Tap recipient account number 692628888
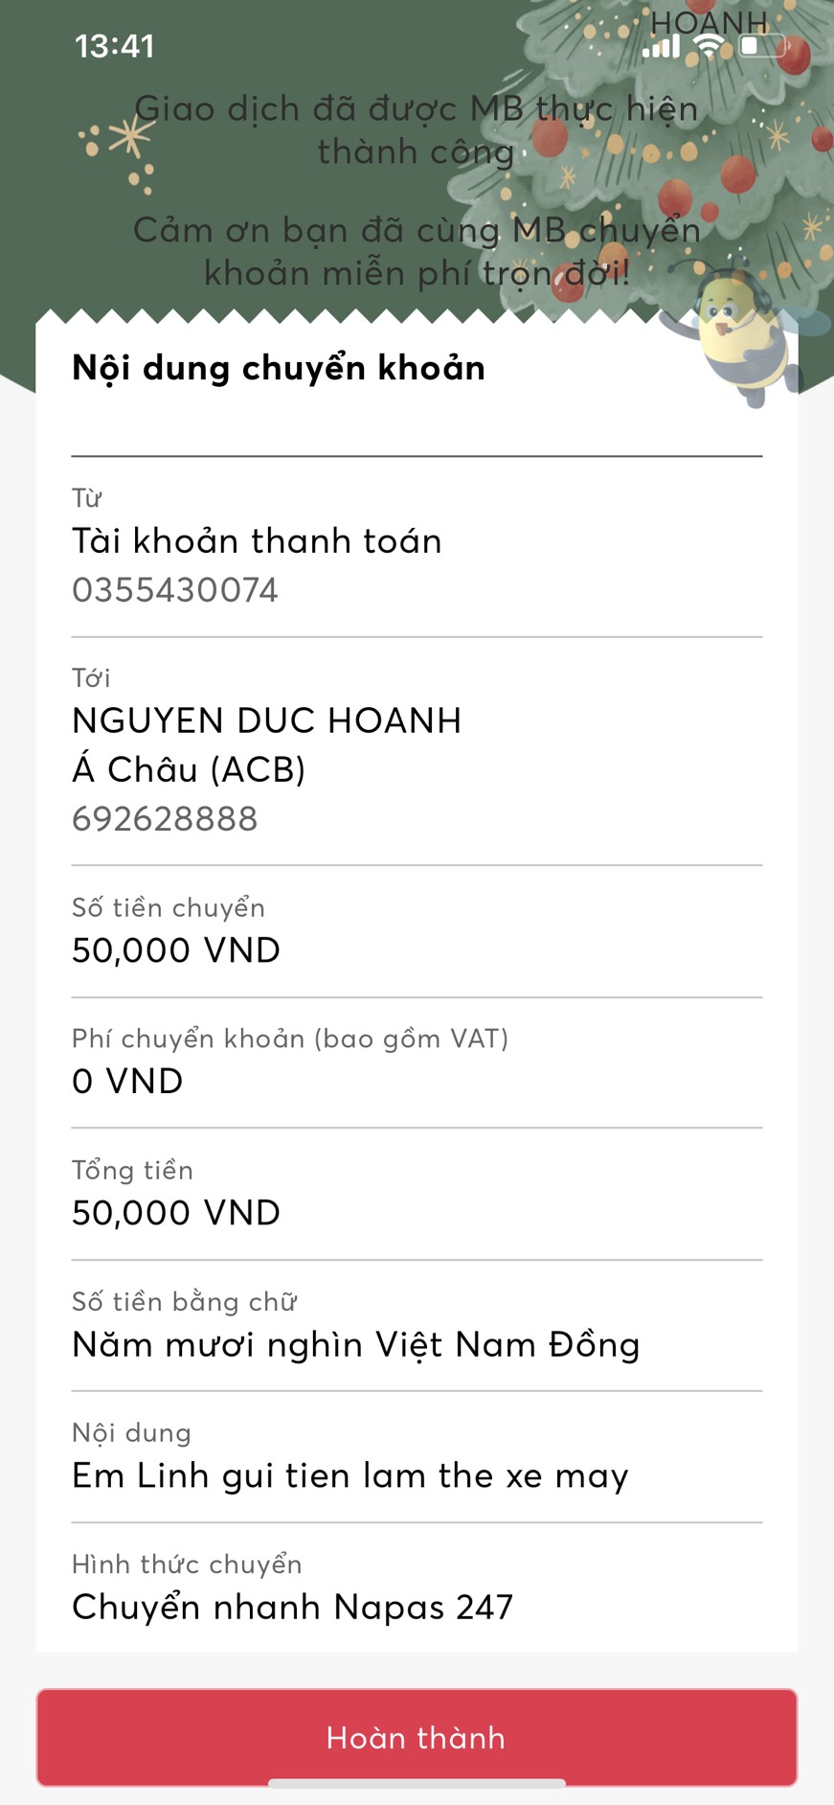This screenshot has width=834, height=1805. pos(165,819)
